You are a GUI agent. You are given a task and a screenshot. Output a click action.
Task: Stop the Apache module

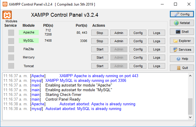[x=100, y=33]
